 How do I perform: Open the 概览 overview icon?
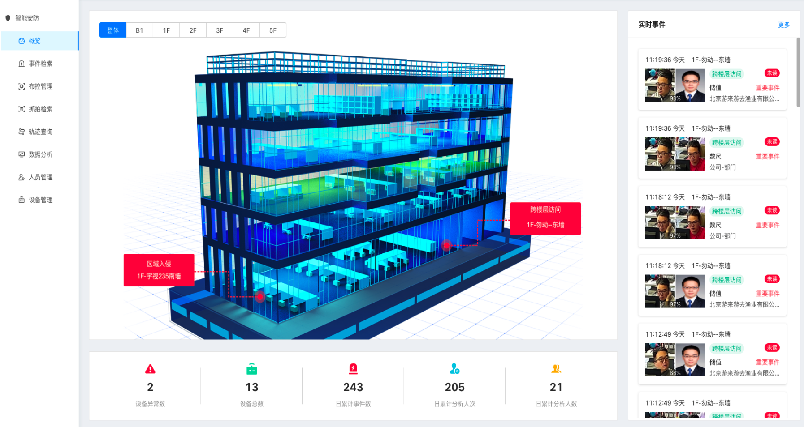pos(22,41)
